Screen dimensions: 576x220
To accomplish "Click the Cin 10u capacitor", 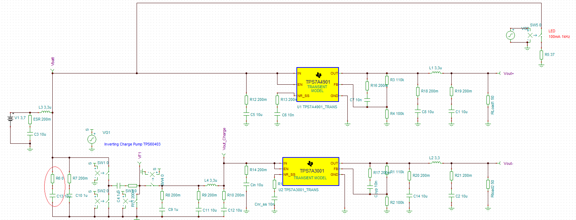I will (x=247, y=185).
